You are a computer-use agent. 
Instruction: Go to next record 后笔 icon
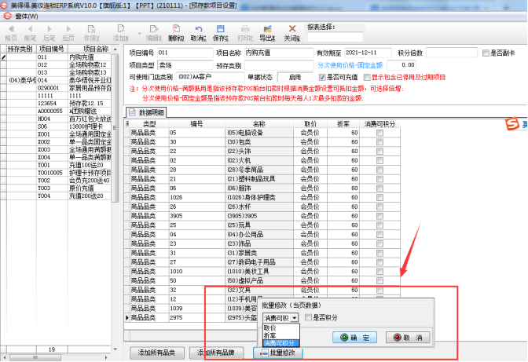pyautogui.click(x=49, y=29)
